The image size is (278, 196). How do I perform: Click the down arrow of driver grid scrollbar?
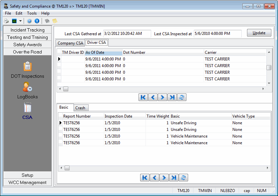(269, 83)
